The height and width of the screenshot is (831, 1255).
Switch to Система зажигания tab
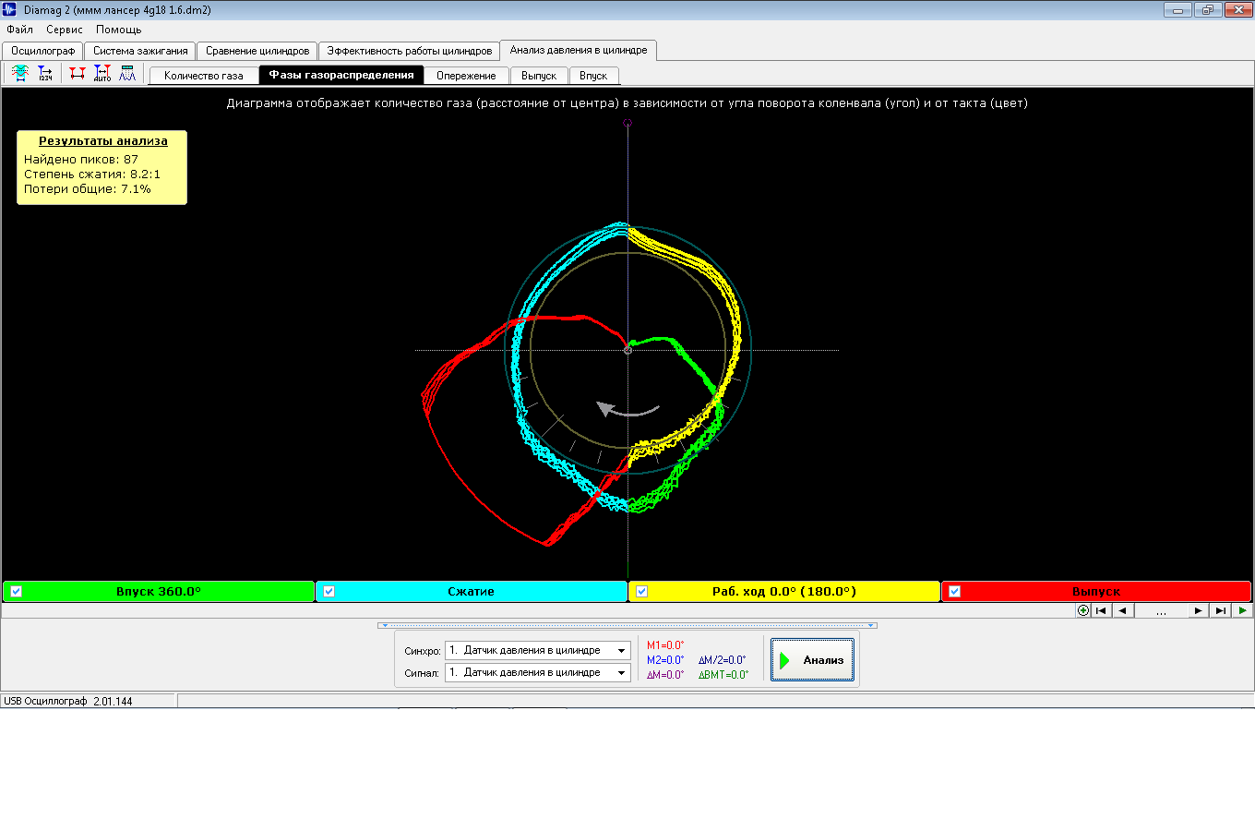tap(140, 51)
